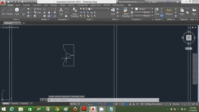Select the Rotate tool
This screenshot has width=199, height=112.
coord(44,9)
